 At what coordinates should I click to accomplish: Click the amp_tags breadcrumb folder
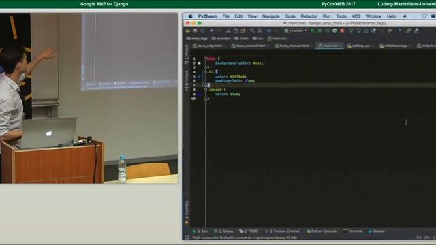pyautogui.click(x=197, y=39)
